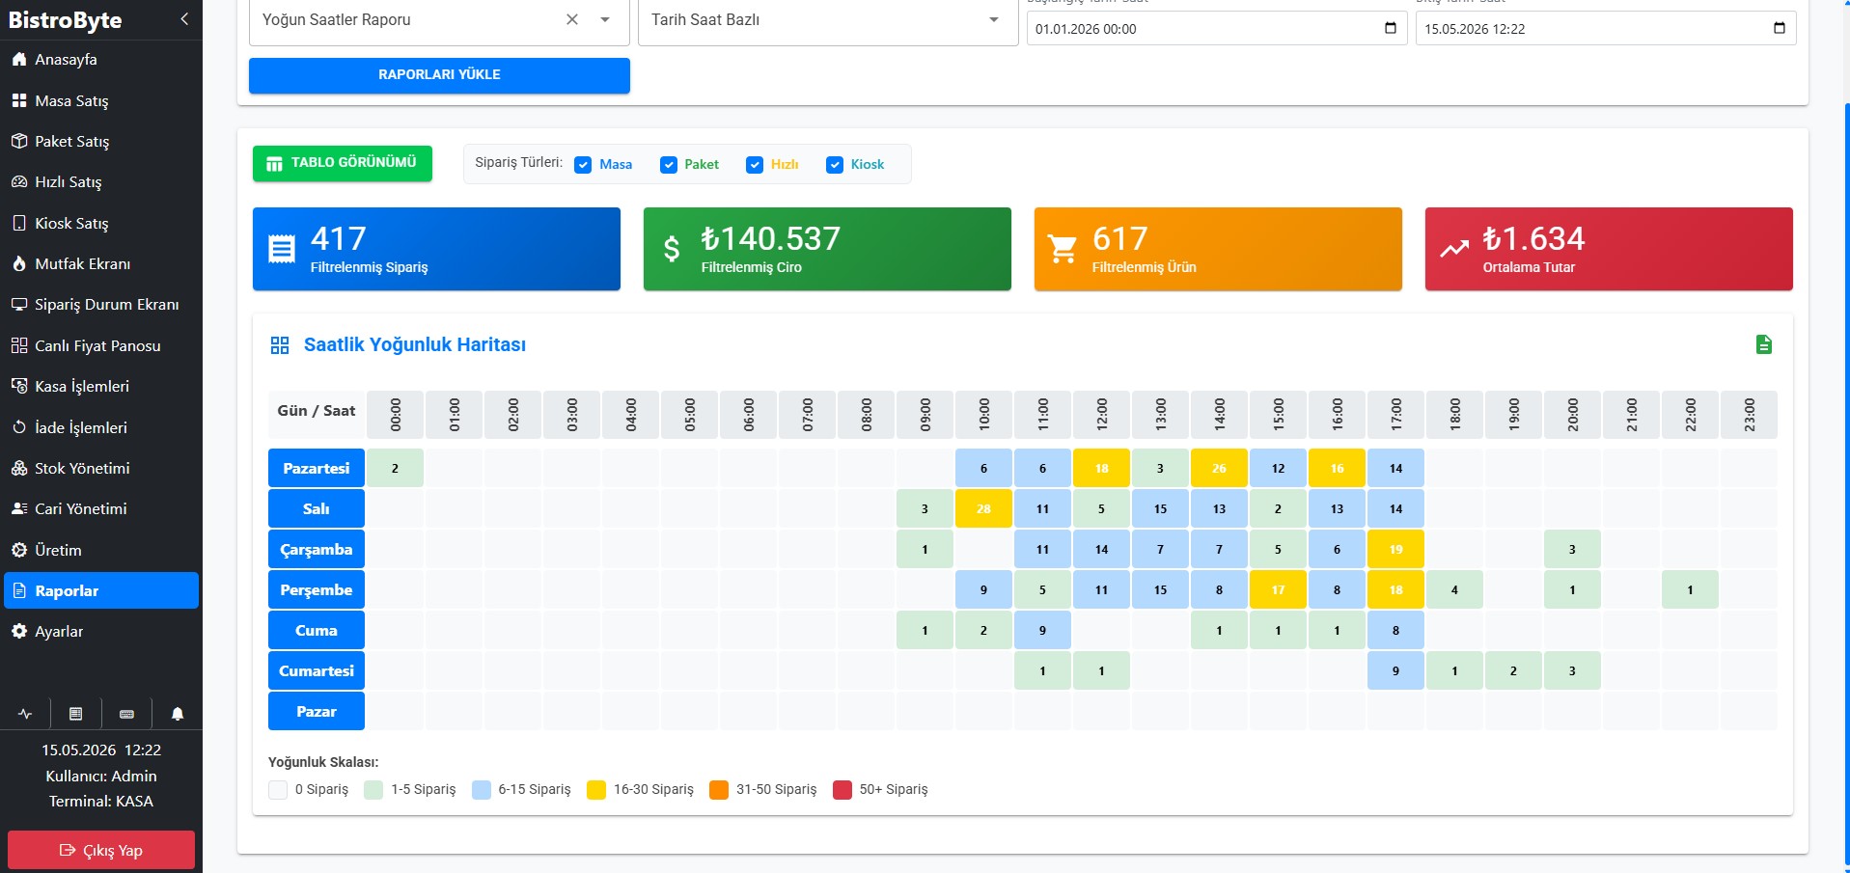The height and width of the screenshot is (873, 1850).
Task: Toggle the Masa order type checkbox
Action: [583, 165]
